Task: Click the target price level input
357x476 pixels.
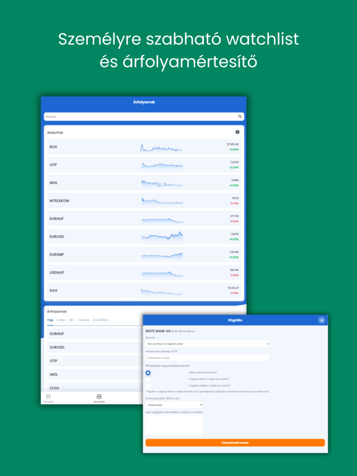Action: click(x=208, y=358)
